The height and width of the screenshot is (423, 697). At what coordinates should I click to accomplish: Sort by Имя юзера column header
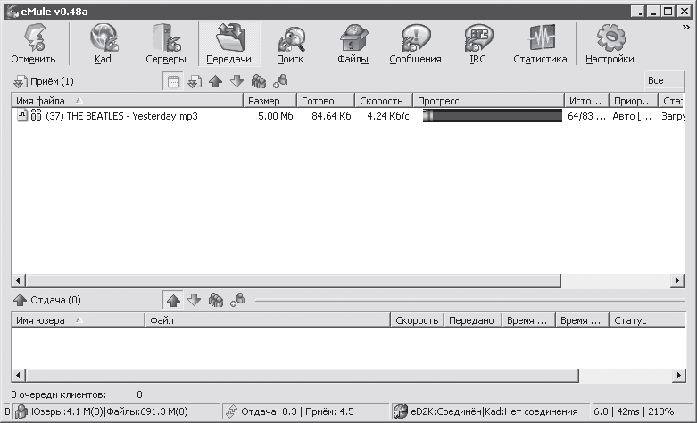[79, 320]
